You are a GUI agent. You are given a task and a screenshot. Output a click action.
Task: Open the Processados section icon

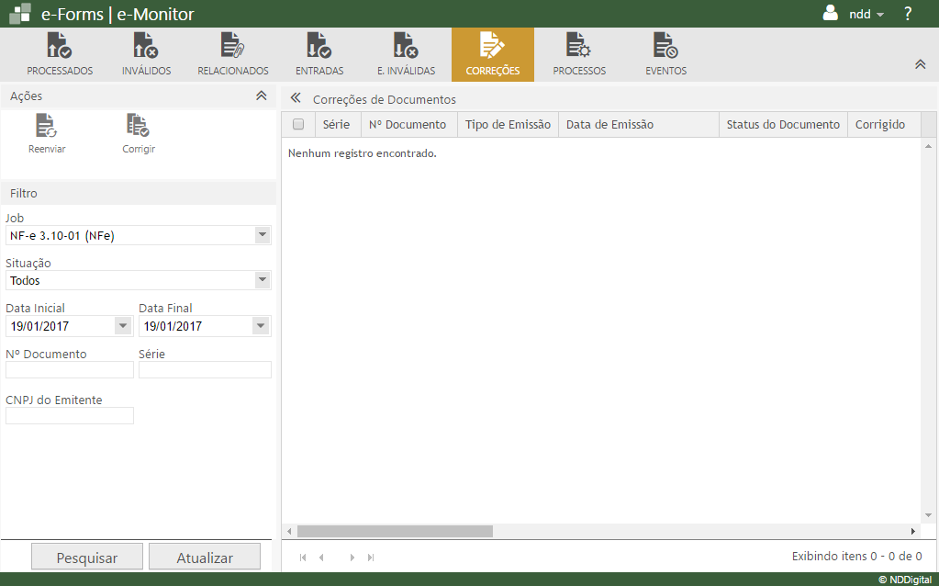click(x=60, y=46)
